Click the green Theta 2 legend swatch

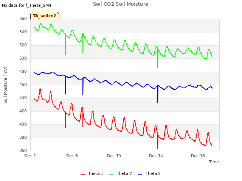tap(111, 174)
